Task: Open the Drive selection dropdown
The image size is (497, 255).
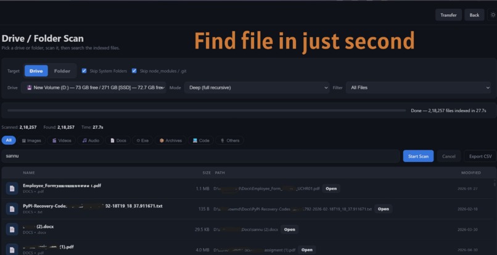Action: pyautogui.click(x=94, y=87)
